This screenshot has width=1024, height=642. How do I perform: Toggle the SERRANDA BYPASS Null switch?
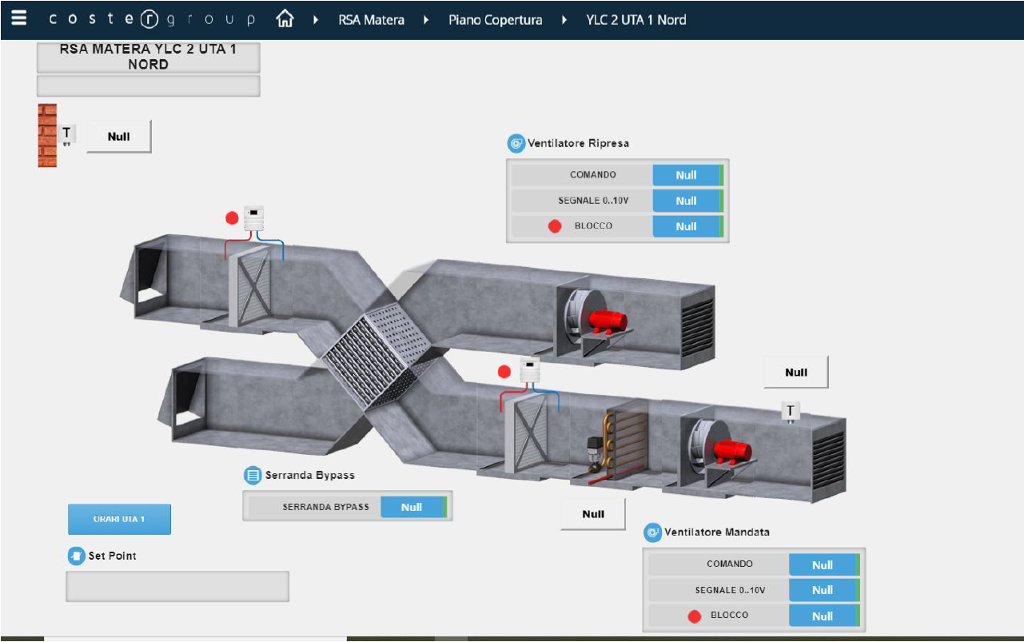412,507
